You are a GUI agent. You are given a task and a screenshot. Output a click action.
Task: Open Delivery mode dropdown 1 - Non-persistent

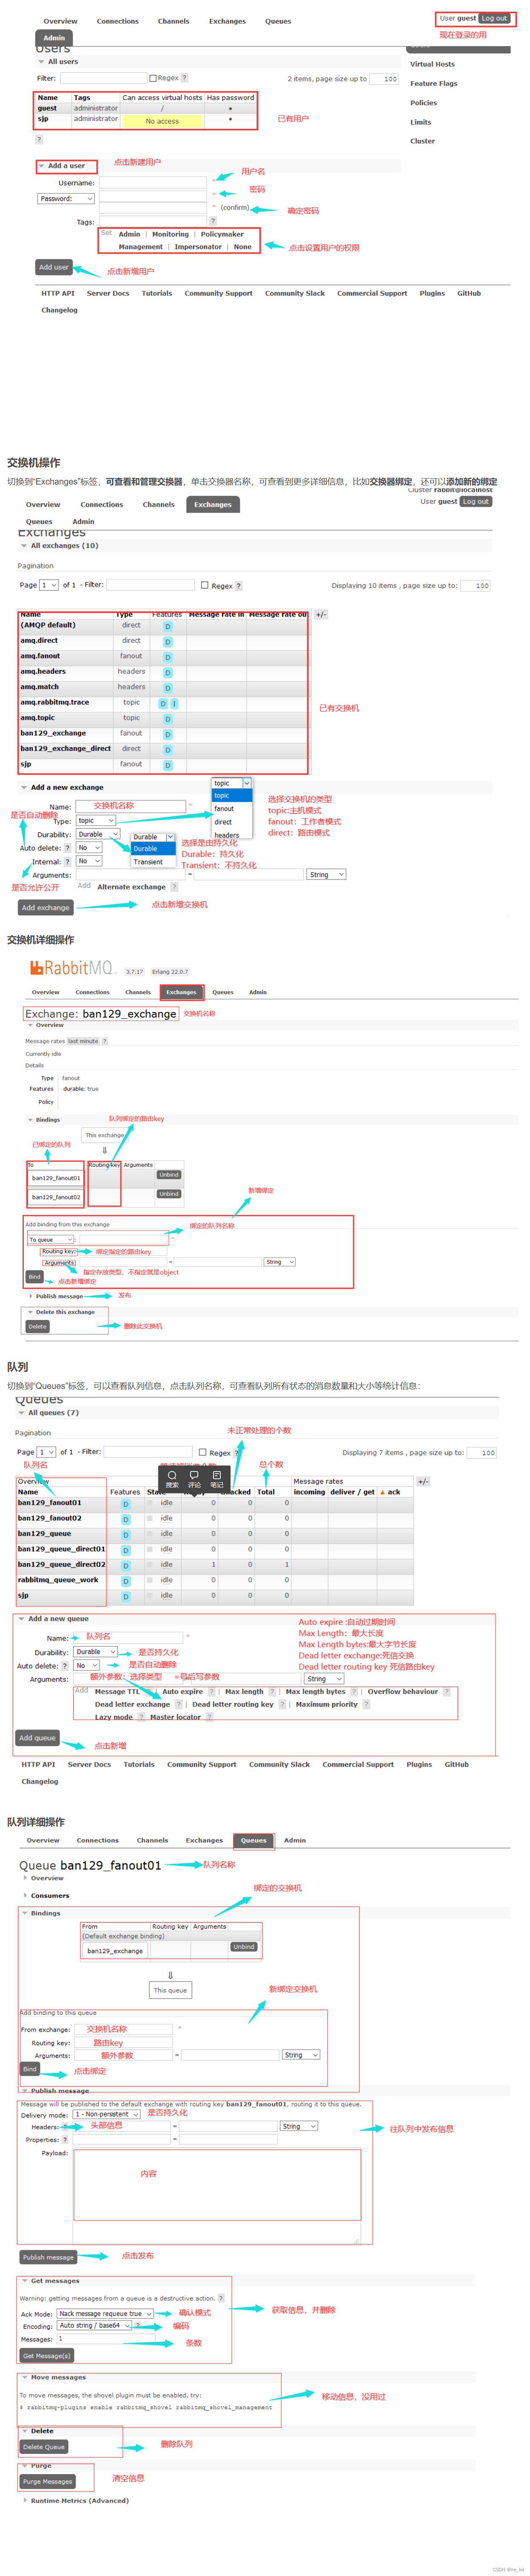[107, 2114]
